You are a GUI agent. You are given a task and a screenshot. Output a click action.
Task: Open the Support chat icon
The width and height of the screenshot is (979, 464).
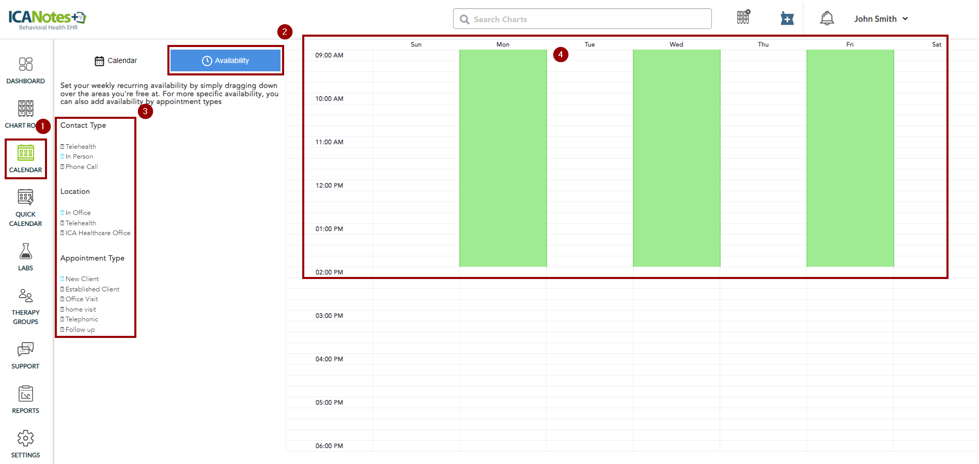pos(25,355)
